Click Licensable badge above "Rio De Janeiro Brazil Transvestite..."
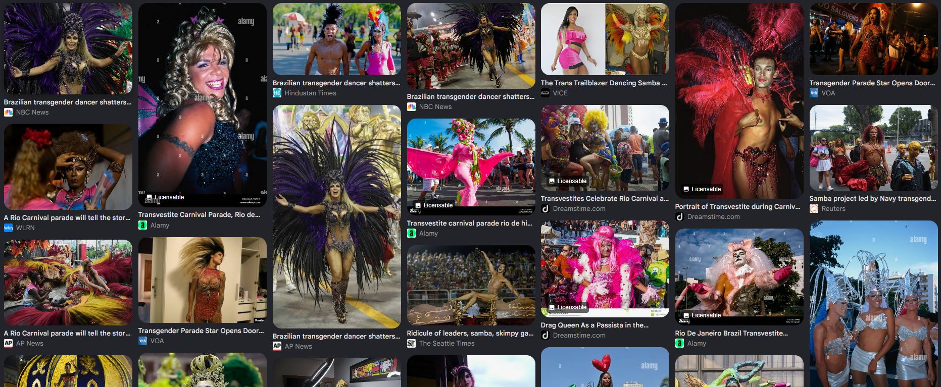Image resolution: width=941 pixels, height=387 pixels. [702, 315]
